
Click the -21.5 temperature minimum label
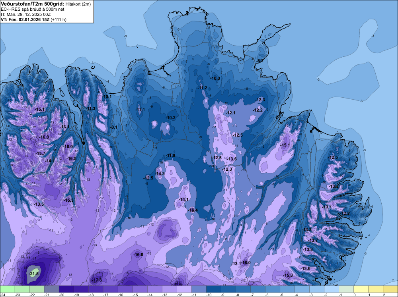(34, 274)
